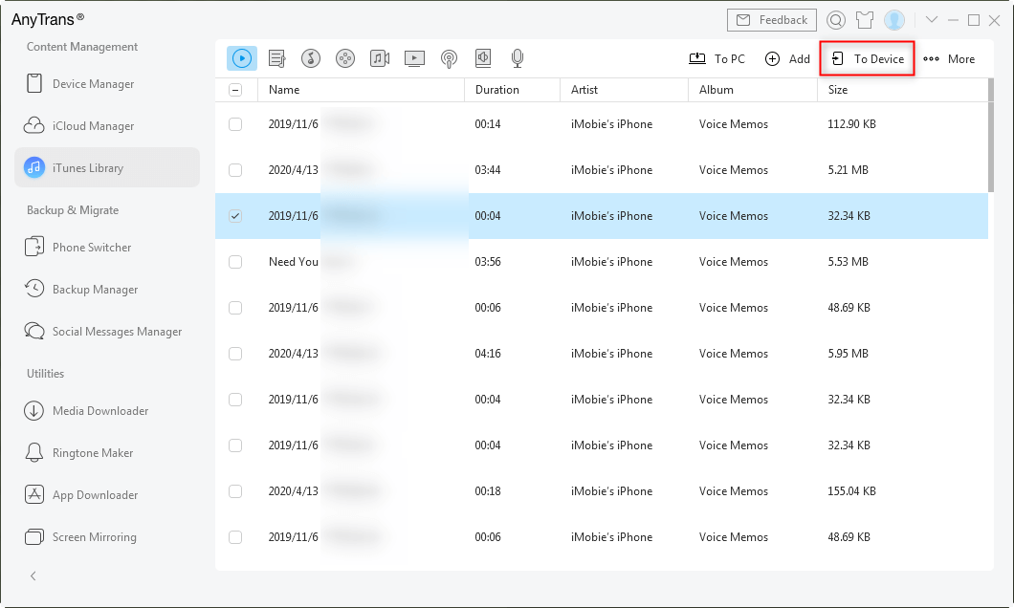Click the Feedback button
The width and height of the screenshot is (1014, 608).
pos(771,20)
